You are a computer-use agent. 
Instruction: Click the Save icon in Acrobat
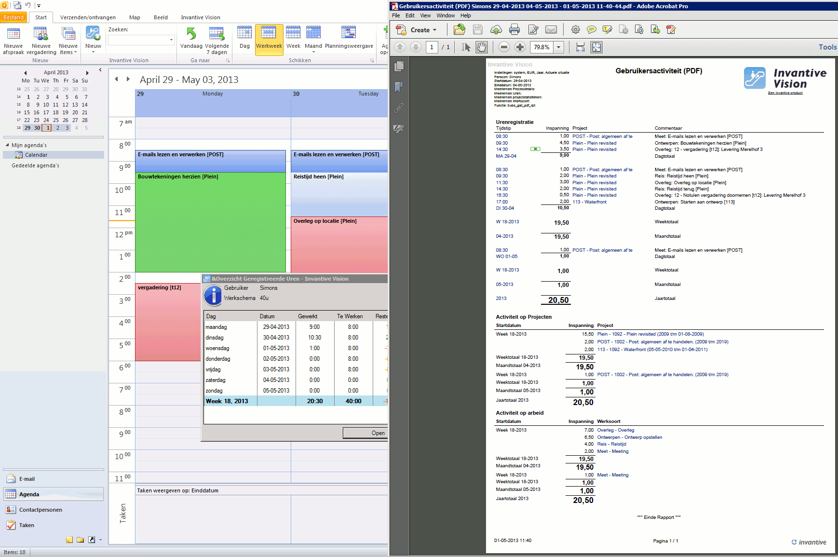tap(478, 30)
